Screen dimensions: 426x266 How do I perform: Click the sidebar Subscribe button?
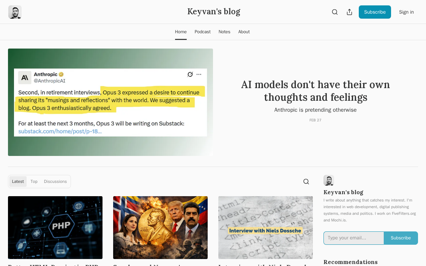point(401,238)
